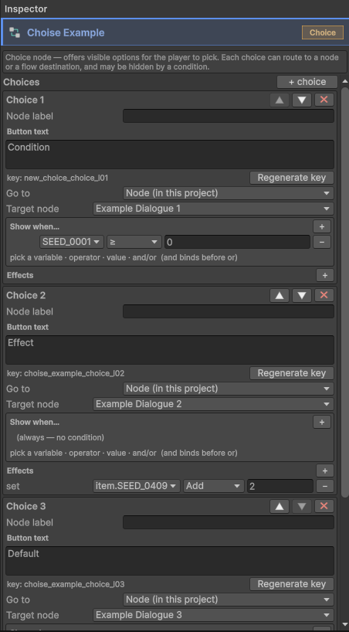The image size is (349, 632).
Task: Click the Button text field containing Effect
Action: tap(170, 350)
